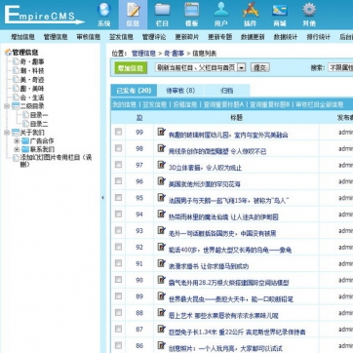Click edit icon for article ID 98
Image resolution: width=353 pixels, height=353 pixels.
pos(162,148)
